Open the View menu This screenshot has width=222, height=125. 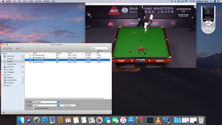click(25, 1)
